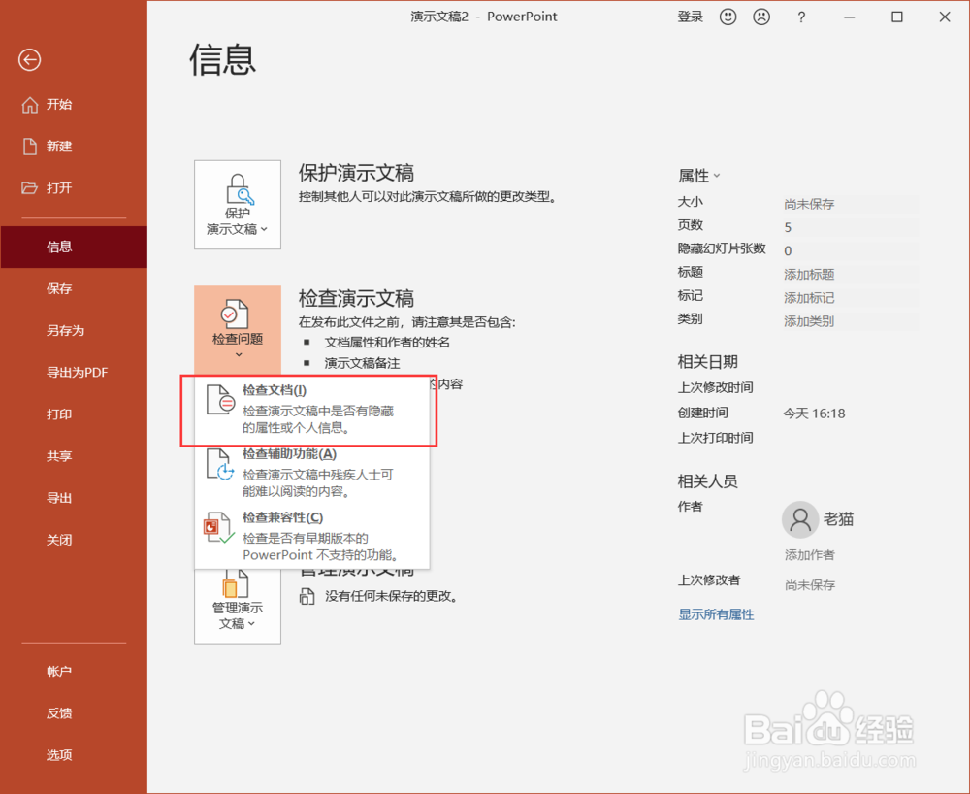Maximize the PowerPoint window
The height and width of the screenshot is (794, 970).
click(x=897, y=17)
